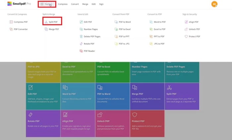This screenshot has width=232, height=140.
Task: Select PDF to JPG in menu
Action: tap(124, 43)
